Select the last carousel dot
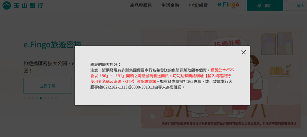 [56, 98]
